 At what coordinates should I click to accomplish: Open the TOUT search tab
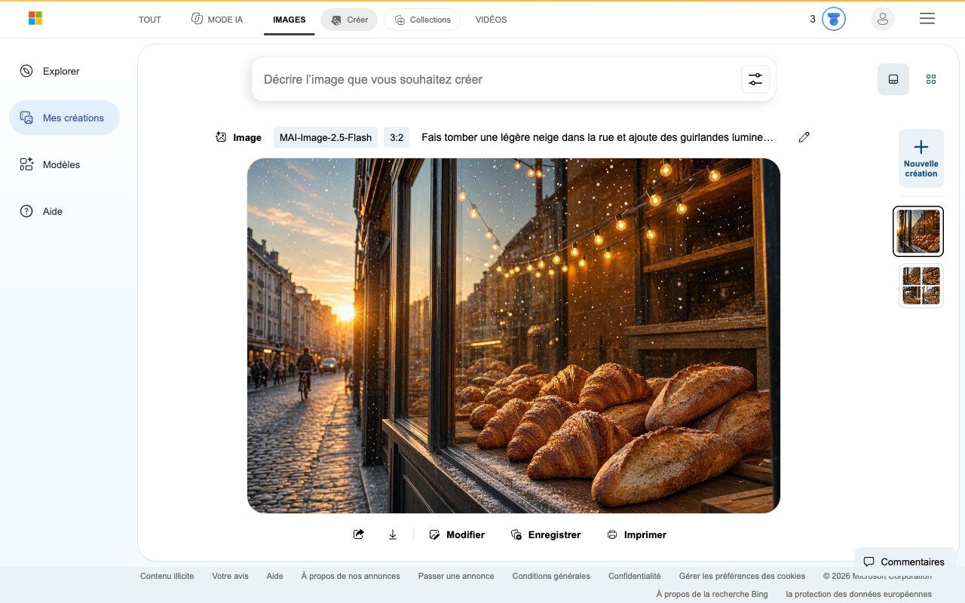click(x=150, y=20)
